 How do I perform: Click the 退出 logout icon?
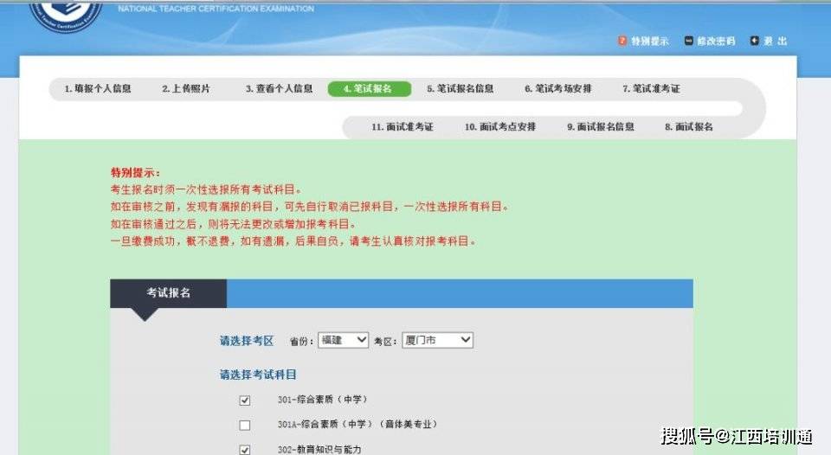pyautogui.click(x=755, y=41)
